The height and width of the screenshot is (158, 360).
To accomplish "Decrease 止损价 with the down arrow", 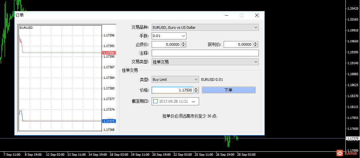I will 183,46.
